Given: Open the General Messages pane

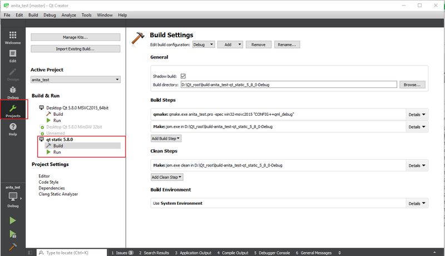Looking at the screenshot, I should (x=314, y=253).
